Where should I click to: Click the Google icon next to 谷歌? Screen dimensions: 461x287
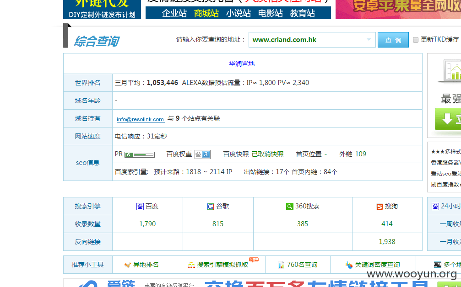[211, 207]
